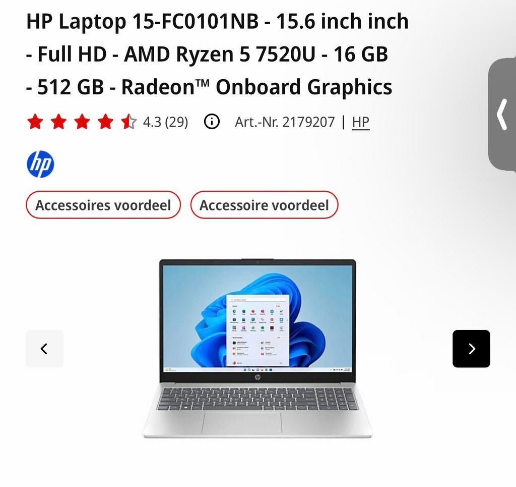Go back to the previous product image

[x=44, y=349]
